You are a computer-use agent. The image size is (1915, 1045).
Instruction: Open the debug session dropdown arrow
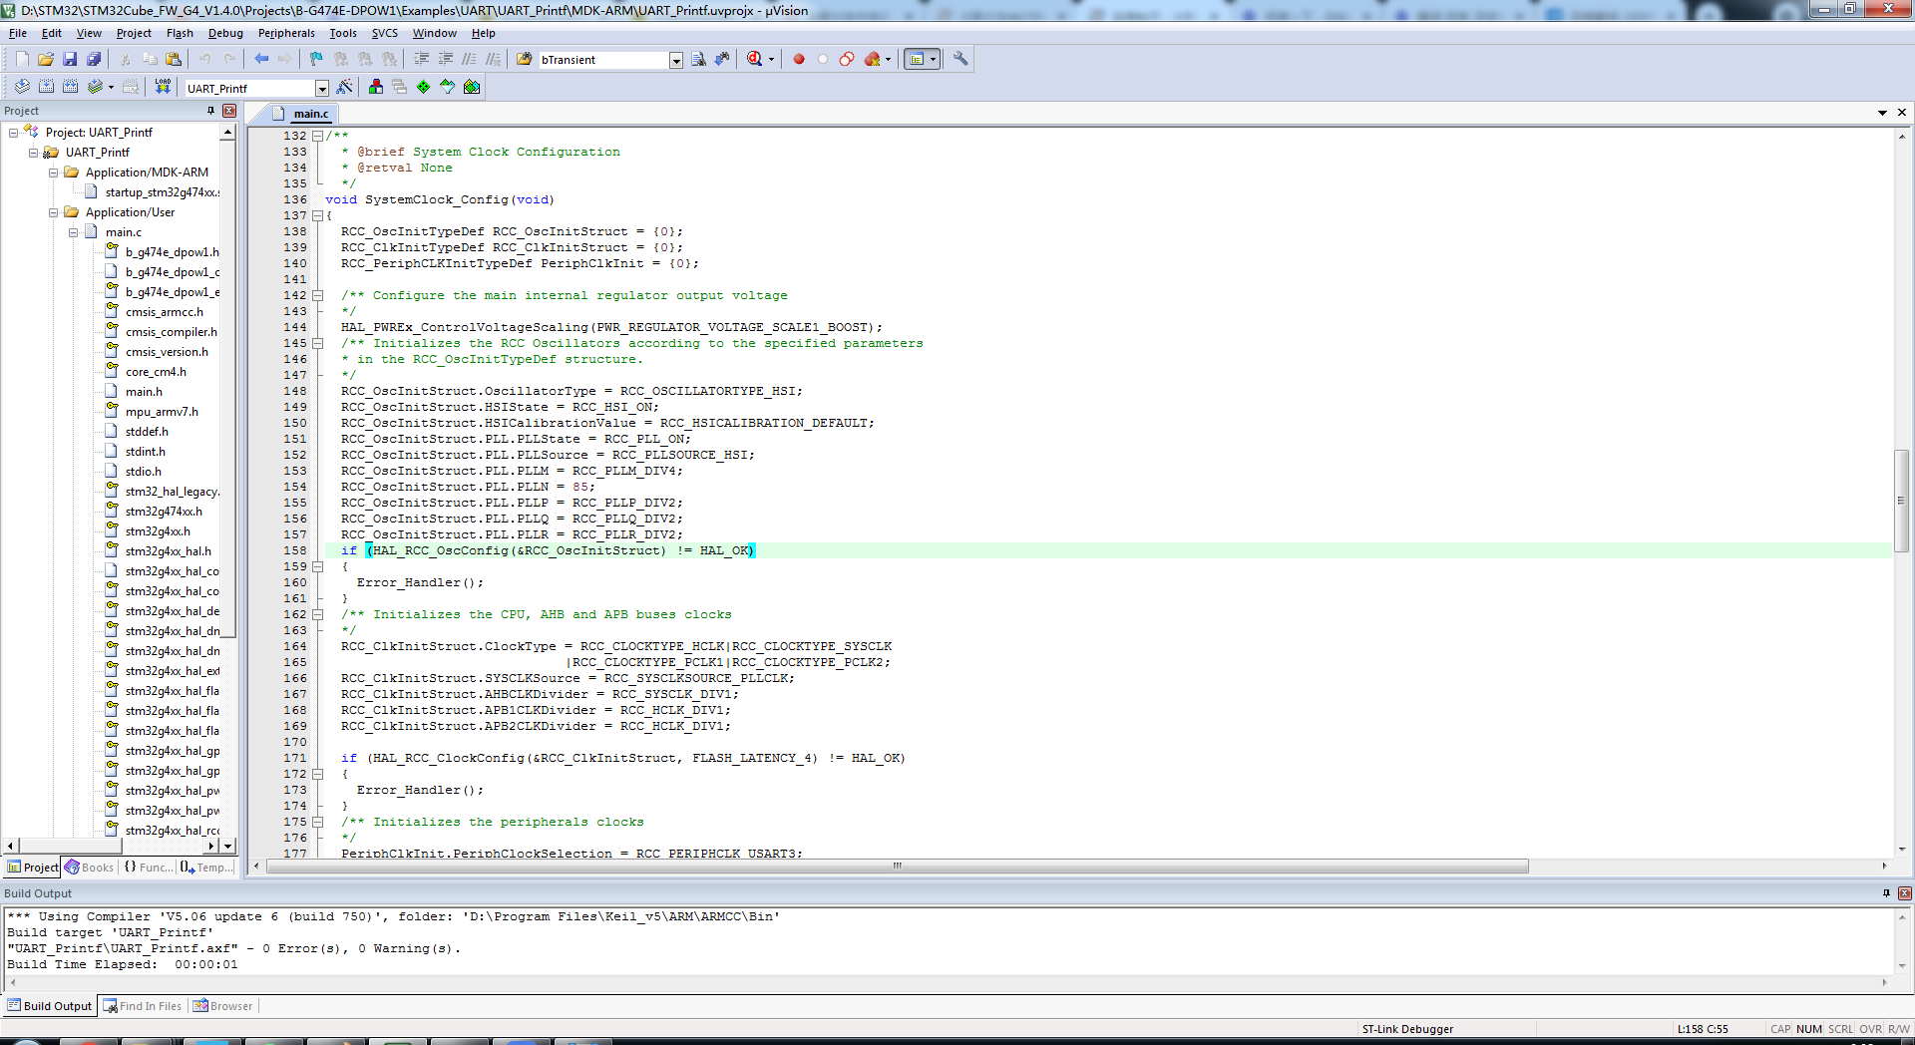point(771,60)
